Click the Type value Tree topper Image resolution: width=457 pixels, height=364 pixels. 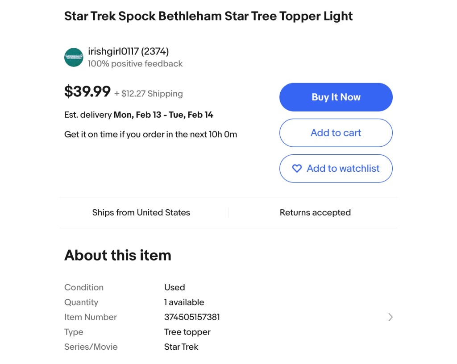pos(187,332)
